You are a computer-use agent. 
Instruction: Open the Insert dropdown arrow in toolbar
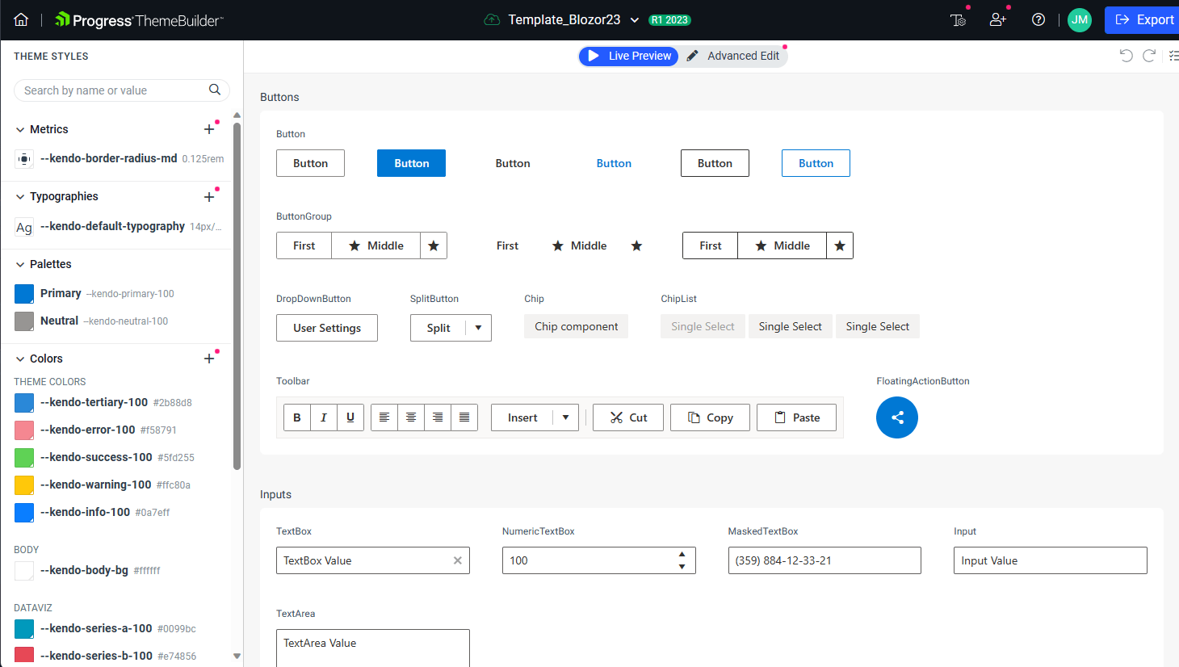[x=565, y=417]
